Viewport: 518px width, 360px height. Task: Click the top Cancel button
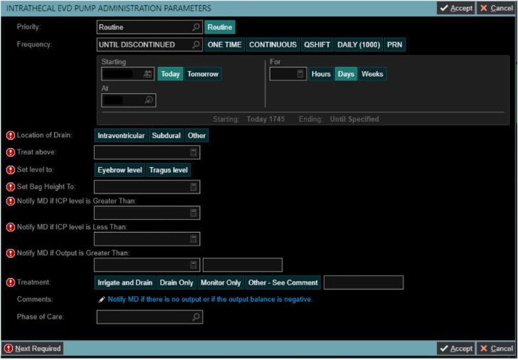[x=496, y=8]
